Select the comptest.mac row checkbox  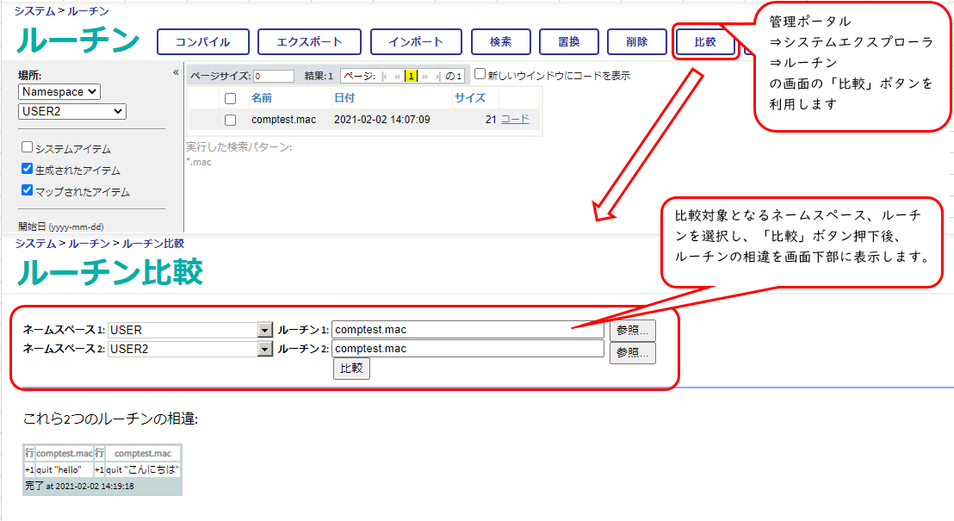pos(230,120)
